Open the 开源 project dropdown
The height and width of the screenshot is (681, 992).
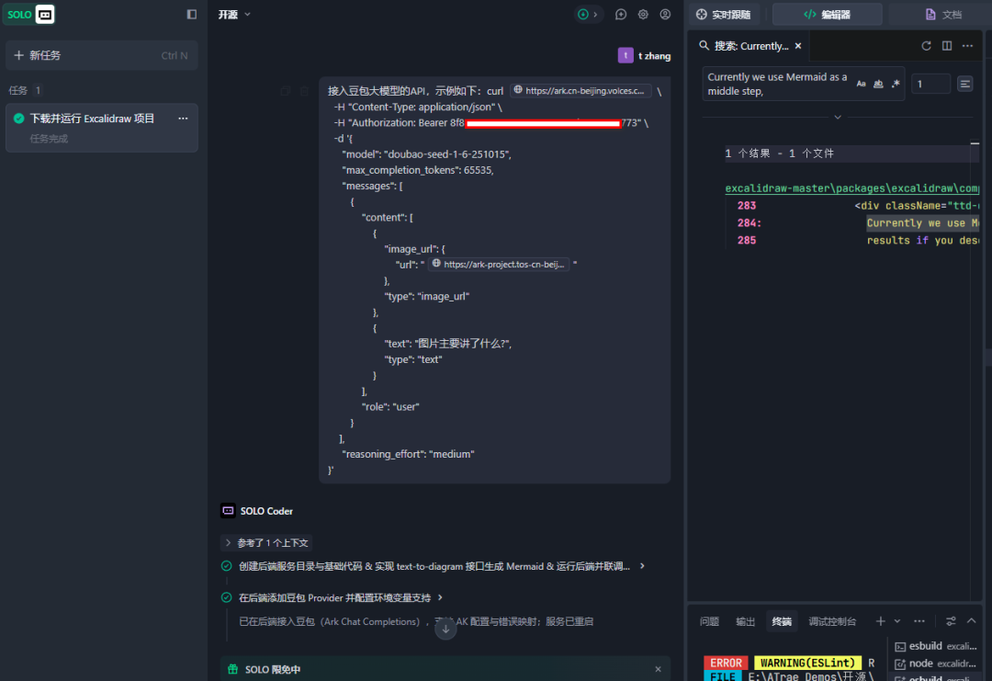pos(235,14)
